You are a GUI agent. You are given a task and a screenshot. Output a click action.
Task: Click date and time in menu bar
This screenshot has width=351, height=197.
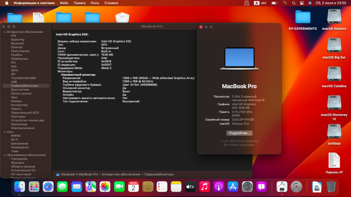pos(331,3)
